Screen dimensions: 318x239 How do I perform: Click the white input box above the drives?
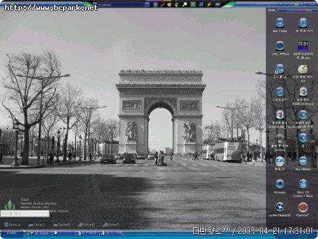point(25,214)
